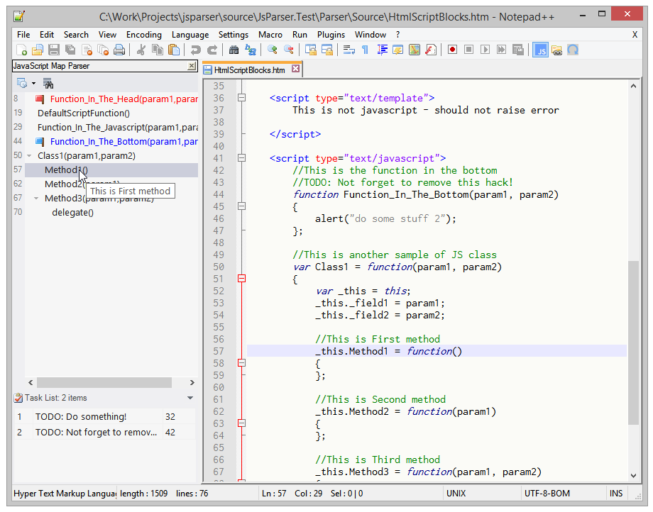Click the Print toolbar icon
The width and height of the screenshot is (653, 512).
click(119, 50)
